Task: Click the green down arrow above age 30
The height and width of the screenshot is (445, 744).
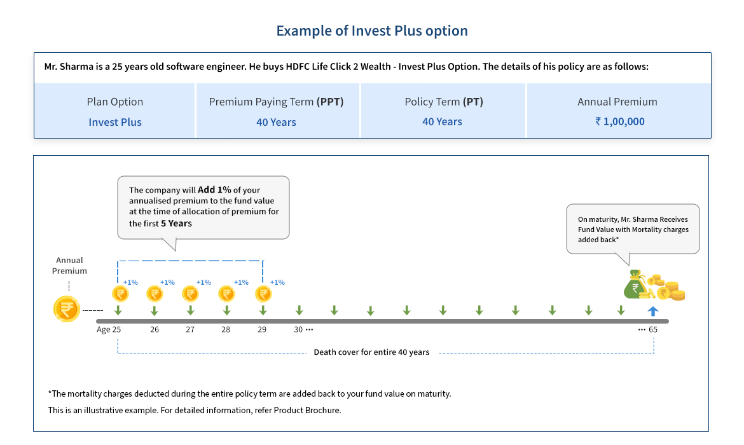Action: pyautogui.click(x=299, y=310)
